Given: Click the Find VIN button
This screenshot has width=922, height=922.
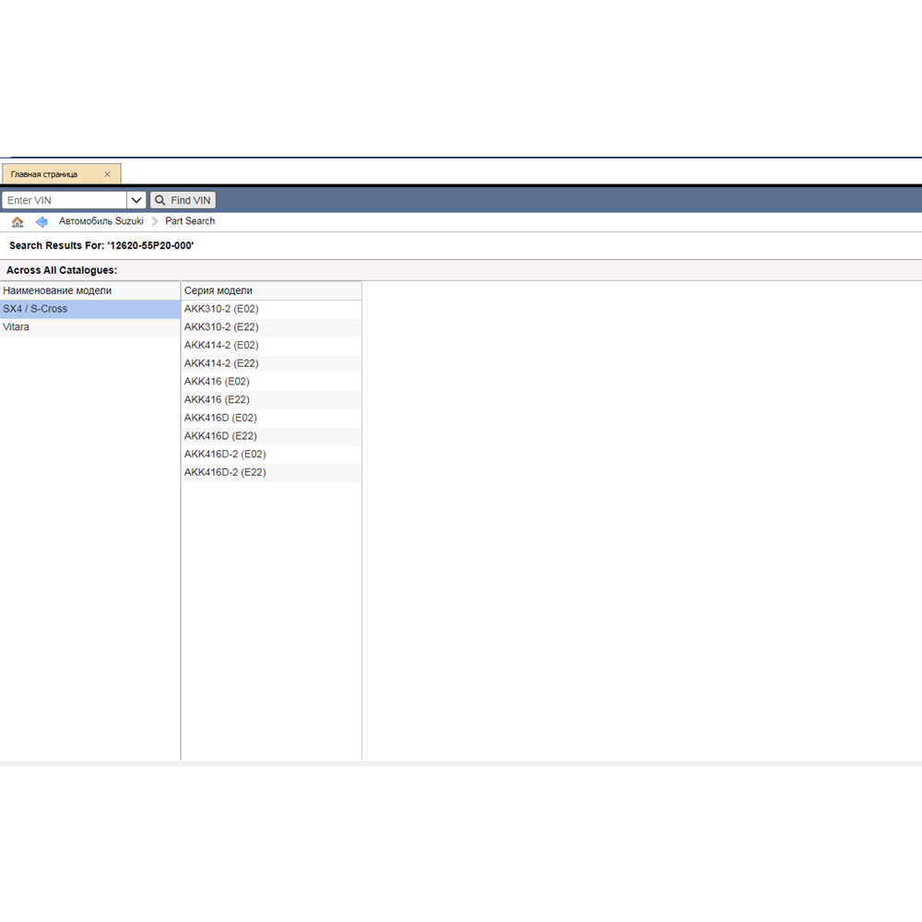Looking at the screenshot, I should [183, 200].
